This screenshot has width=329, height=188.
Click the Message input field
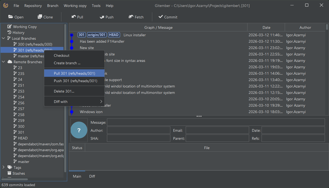click(216, 122)
